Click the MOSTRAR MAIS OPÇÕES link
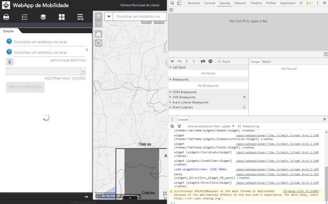 point(65,78)
